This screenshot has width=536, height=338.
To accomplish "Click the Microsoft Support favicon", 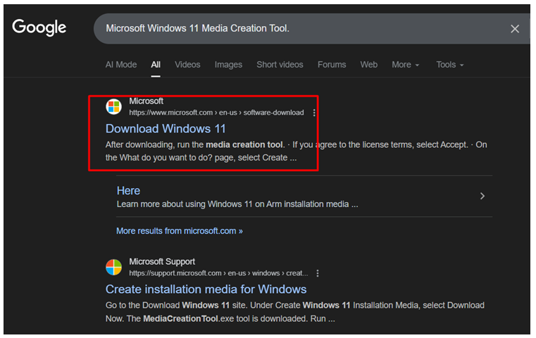I will click(114, 268).
